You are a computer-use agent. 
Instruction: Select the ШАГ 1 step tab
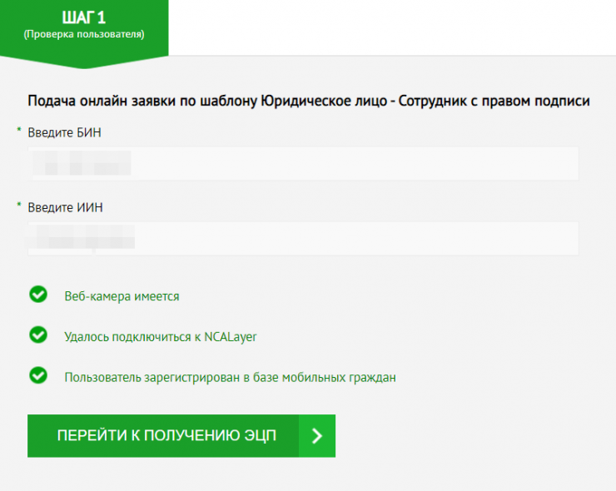(83, 18)
